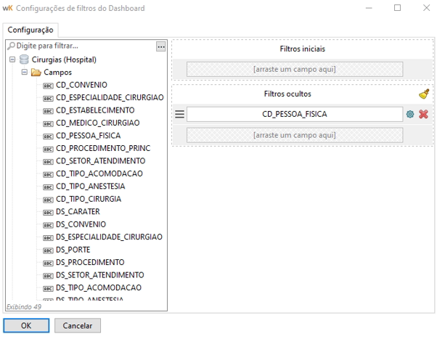Click the ABC icon next to DS_PORTE
The image size is (437, 339).
click(48, 250)
